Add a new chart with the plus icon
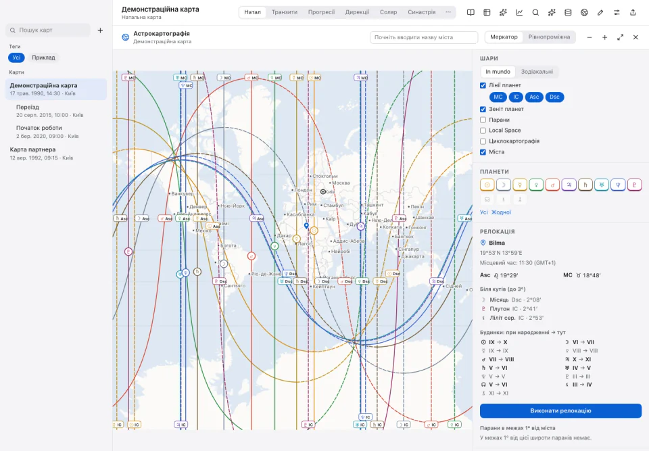 100,30
